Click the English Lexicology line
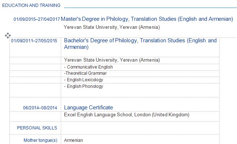The height and width of the screenshot is (144, 237). pos(84,80)
